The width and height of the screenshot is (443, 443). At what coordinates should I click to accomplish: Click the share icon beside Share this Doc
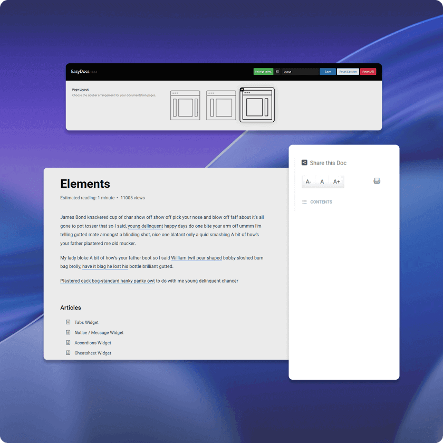[x=304, y=163]
